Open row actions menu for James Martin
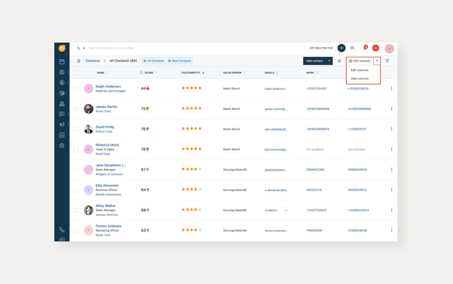Viewport: 453px width, 284px height. (392, 109)
